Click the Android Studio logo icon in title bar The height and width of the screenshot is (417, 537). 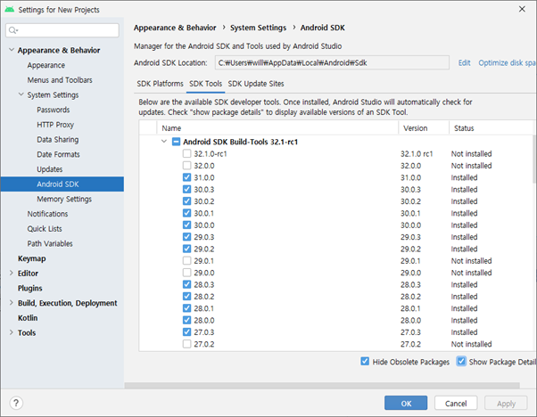coord(9,9)
